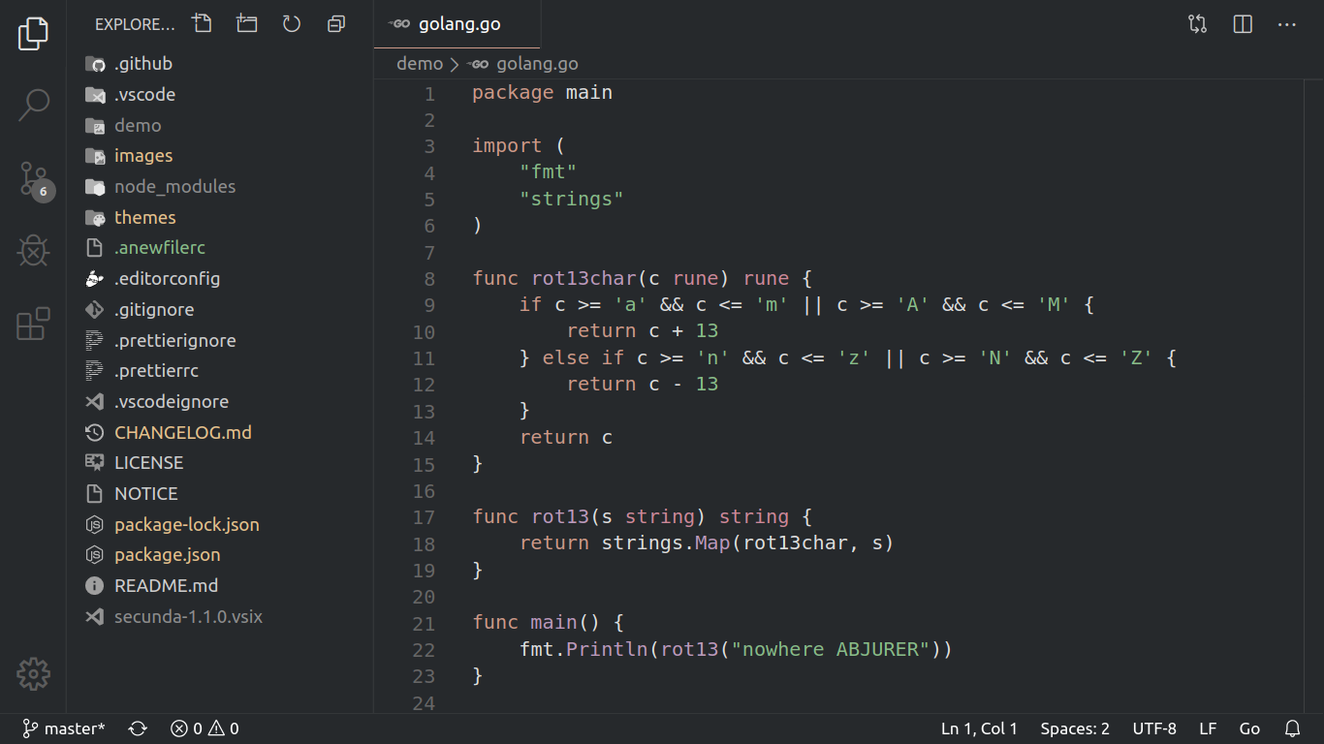Open the Search panel
The height and width of the screenshot is (744, 1324).
(33, 103)
